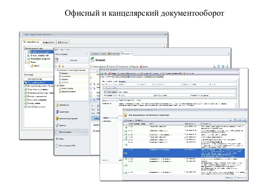The width and height of the screenshot is (256, 192).
Task: Open the Создать dropdown in registration cards
Action: point(129,120)
